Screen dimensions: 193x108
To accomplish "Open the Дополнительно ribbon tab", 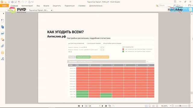I will (96, 6).
